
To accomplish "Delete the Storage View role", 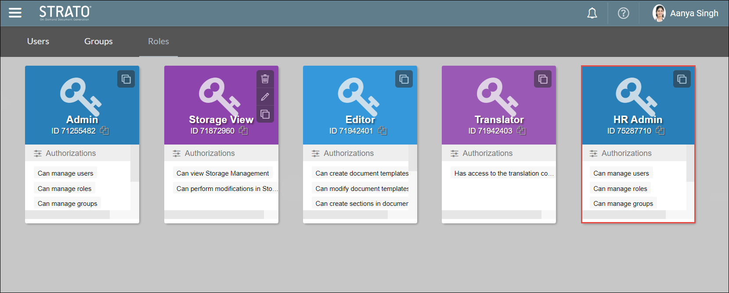I will click(x=265, y=79).
